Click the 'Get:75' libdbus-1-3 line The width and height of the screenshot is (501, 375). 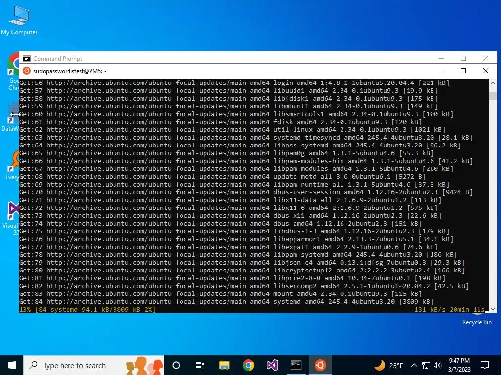tap(234, 231)
